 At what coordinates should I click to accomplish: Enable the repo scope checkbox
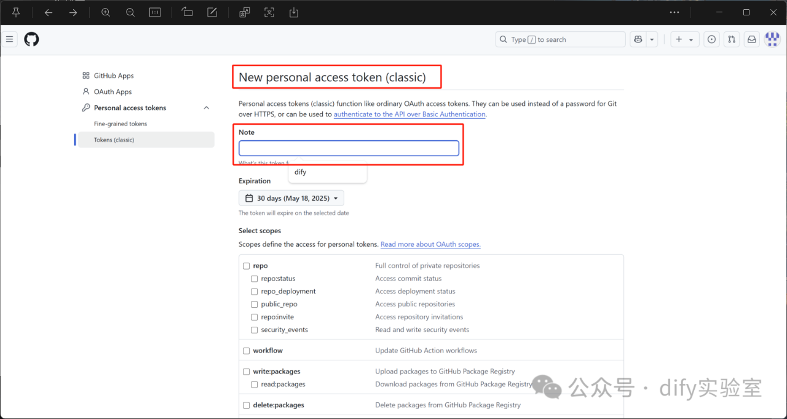[247, 266]
